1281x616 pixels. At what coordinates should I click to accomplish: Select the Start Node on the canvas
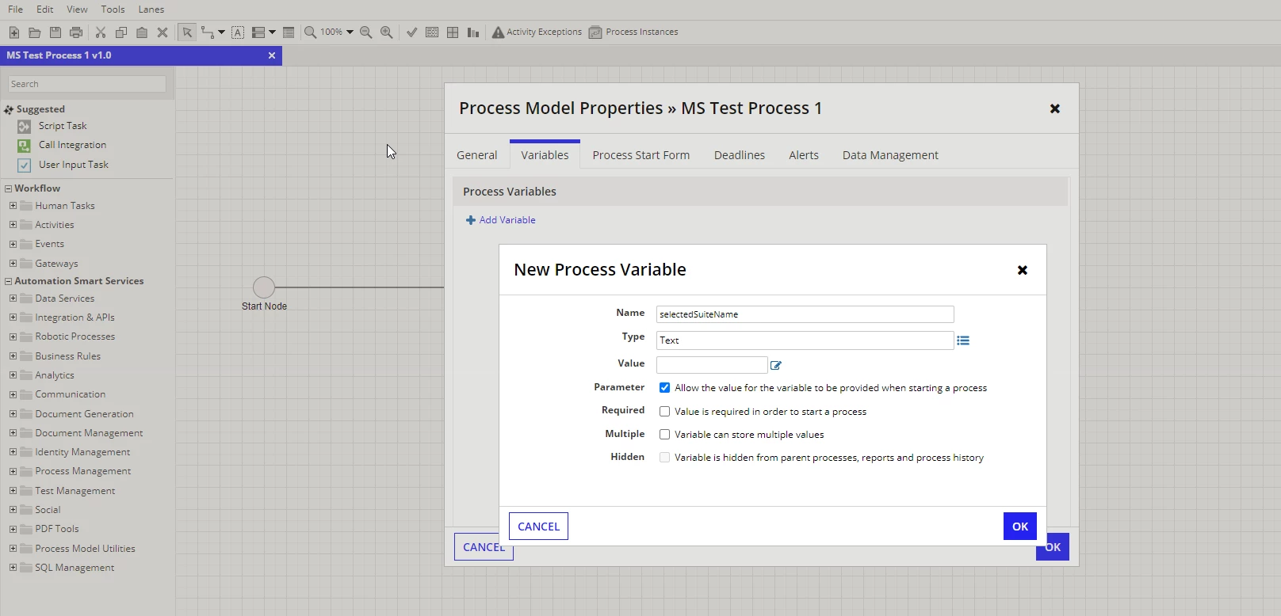(264, 287)
